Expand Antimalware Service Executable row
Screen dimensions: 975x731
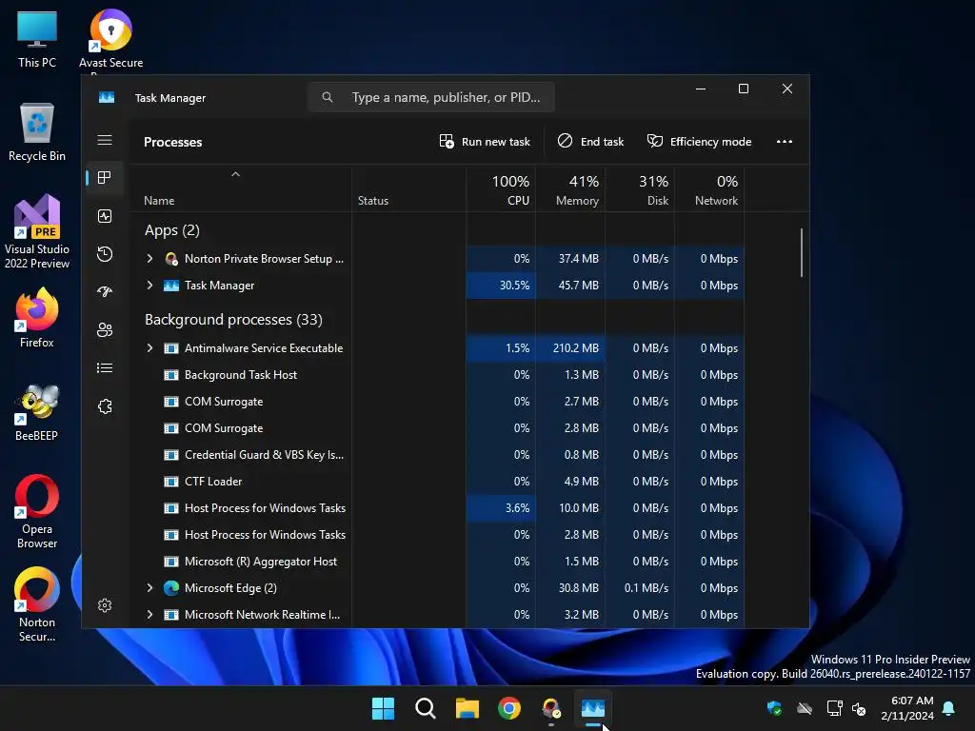coord(149,348)
